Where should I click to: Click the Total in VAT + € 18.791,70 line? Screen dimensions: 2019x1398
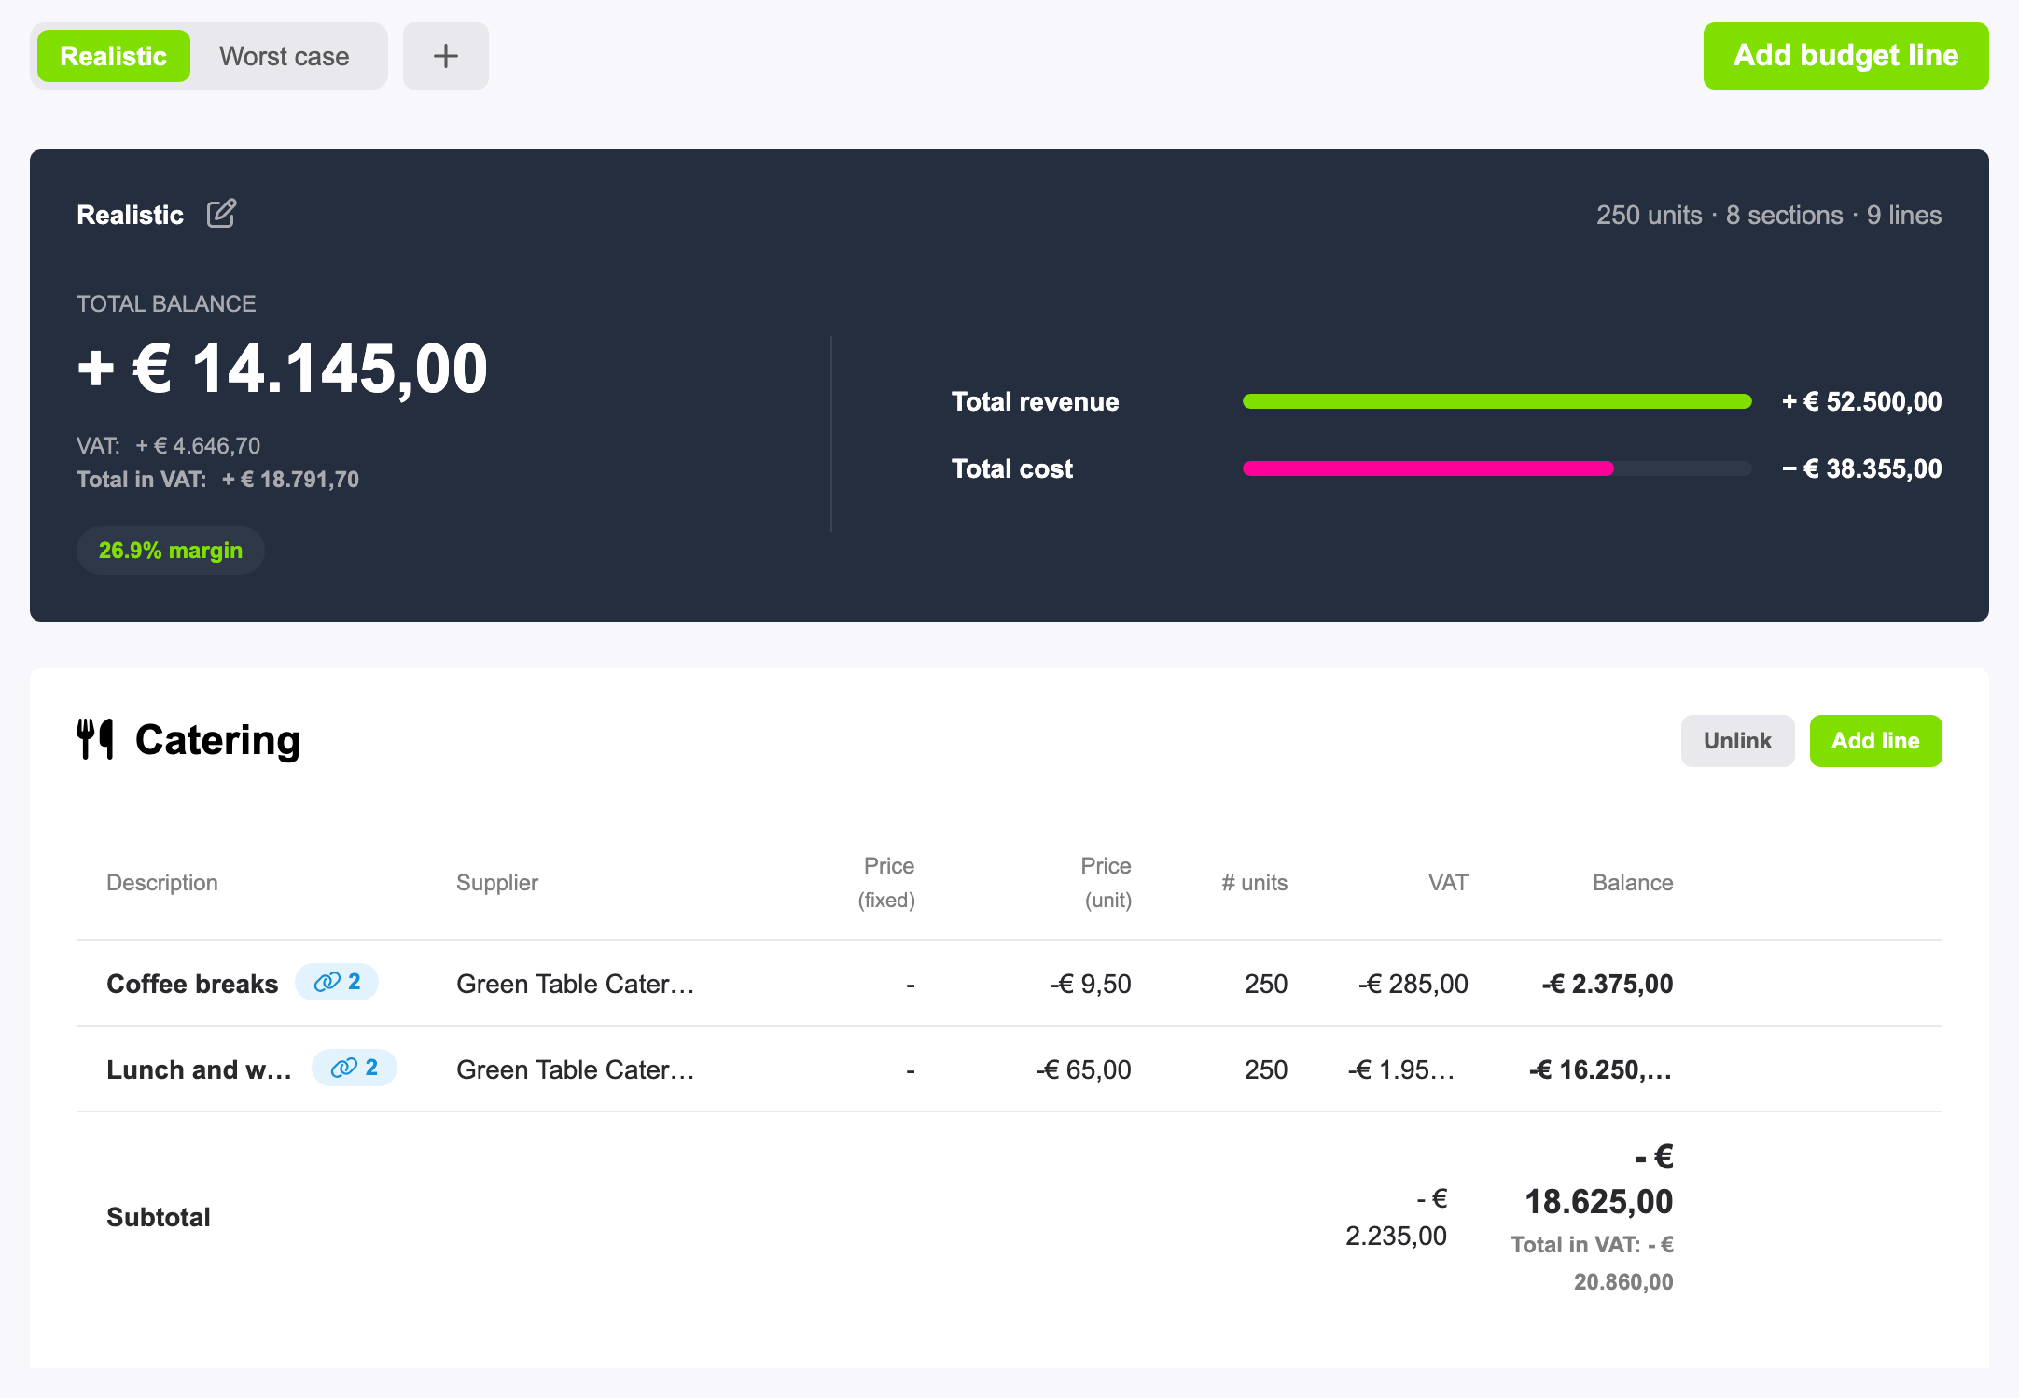point(217,480)
